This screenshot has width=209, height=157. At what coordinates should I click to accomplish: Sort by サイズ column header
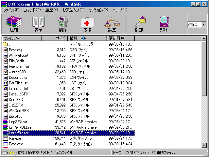coord(55,38)
